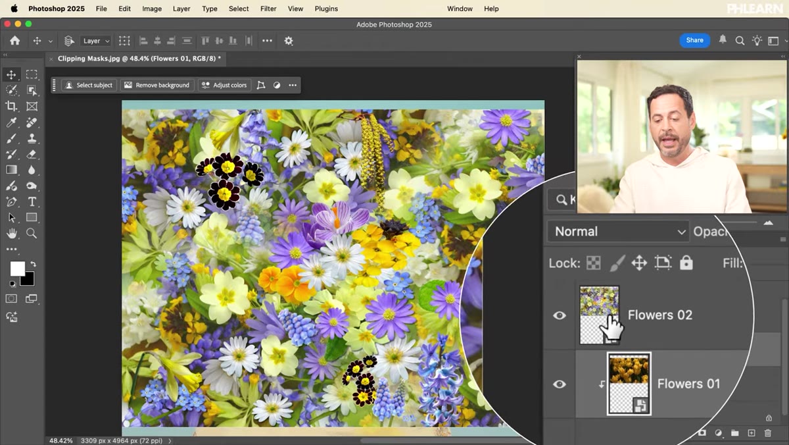Go to the Home screen
789x445 pixels.
14,40
